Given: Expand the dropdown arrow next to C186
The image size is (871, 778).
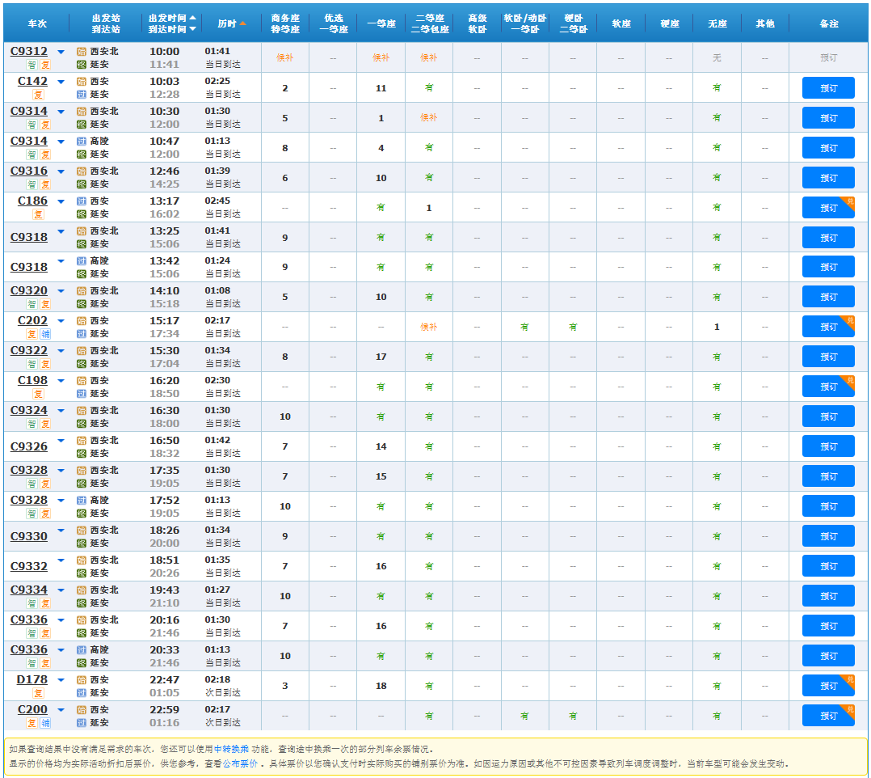Looking at the screenshot, I should 61,201.
